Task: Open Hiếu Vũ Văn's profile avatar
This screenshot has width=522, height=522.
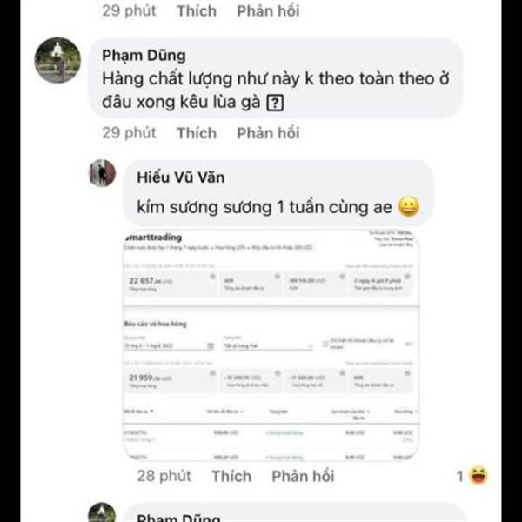Action: [103, 173]
